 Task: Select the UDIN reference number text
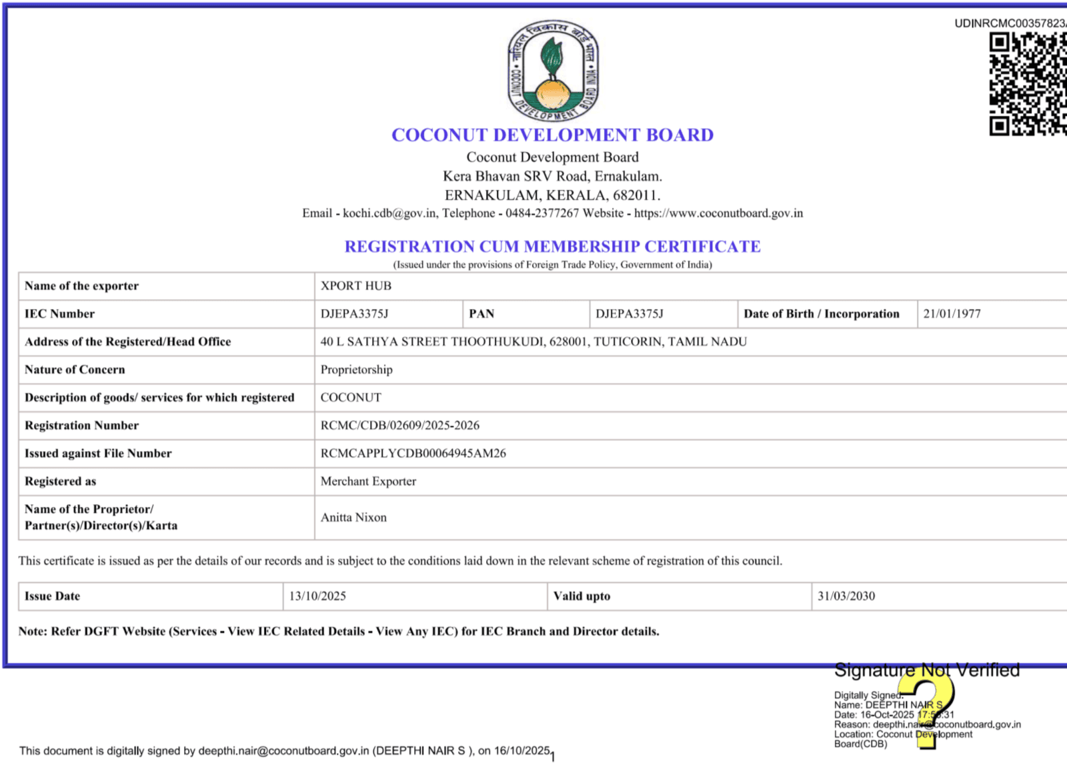tap(1010, 23)
